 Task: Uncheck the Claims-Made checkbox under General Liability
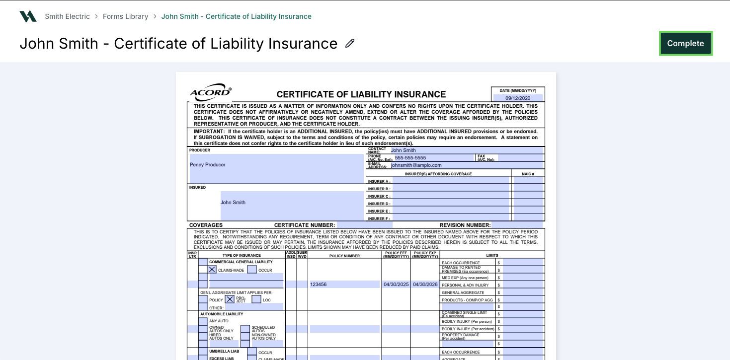click(x=212, y=270)
